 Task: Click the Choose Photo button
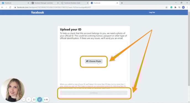pyautogui.click(x=94, y=61)
